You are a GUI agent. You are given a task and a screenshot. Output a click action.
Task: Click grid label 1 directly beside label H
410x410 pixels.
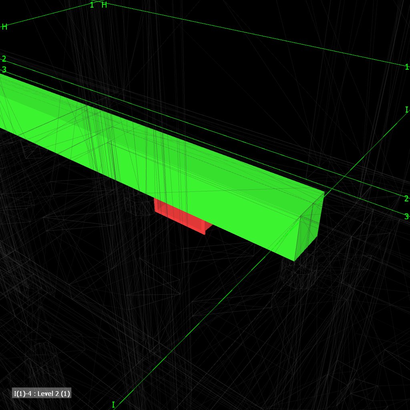point(92,5)
